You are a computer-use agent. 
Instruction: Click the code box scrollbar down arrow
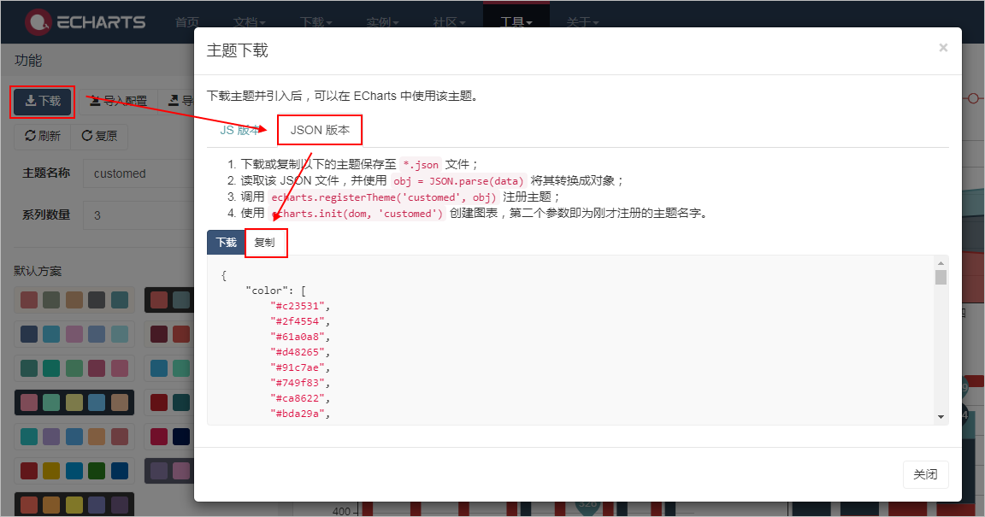tap(941, 416)
